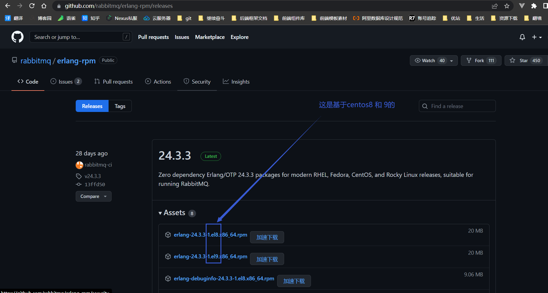Screen dimensions: 548x293
Task: Open the 生活 bookmark folder
Action: point(475,18)
